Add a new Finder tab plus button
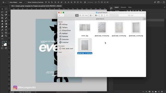This screenshot has height=93, width=166. coord(144,19)
